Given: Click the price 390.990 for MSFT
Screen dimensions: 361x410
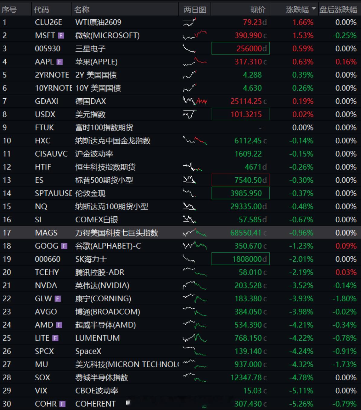Looking at the screenshot, I should tap(249, 35).
